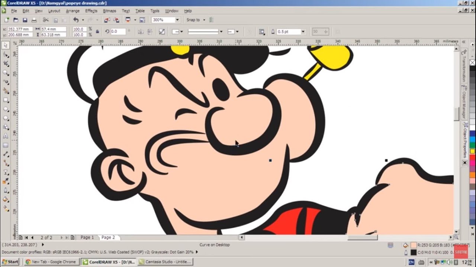This screenshot has height=267, width=476.
Task: Select the Outline Pen tool
Action: pyautogui.click(x=6, y=191)
